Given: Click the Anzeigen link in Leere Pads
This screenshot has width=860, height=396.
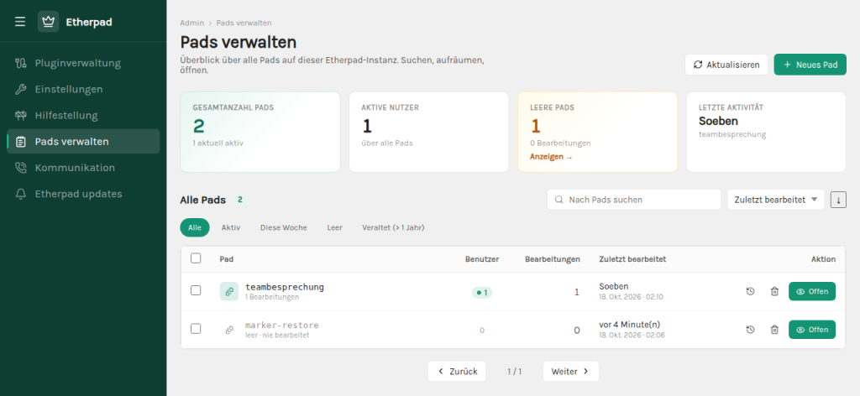Looking at the screenshot, I should pyautogui.click(x=551, y=157).
